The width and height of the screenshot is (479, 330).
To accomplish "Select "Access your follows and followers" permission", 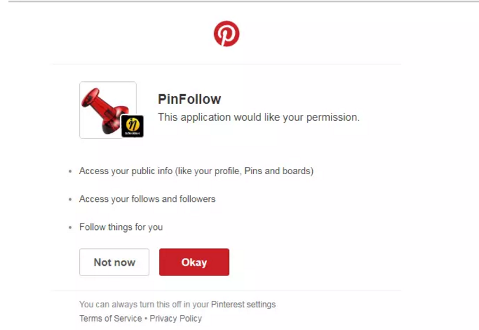I will tap(147, 199).
